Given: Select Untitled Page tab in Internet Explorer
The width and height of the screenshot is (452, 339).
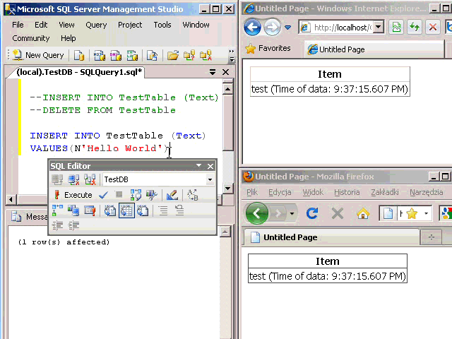Looking at the screenshot, I should [x=374, y=49].
